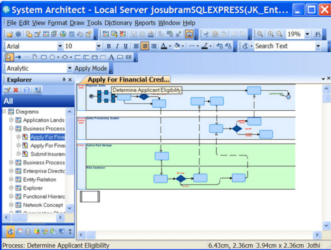Click diagram horizontal scrollbar right arrow
Viewport: 331px width, 250px height.
(317, 235)
